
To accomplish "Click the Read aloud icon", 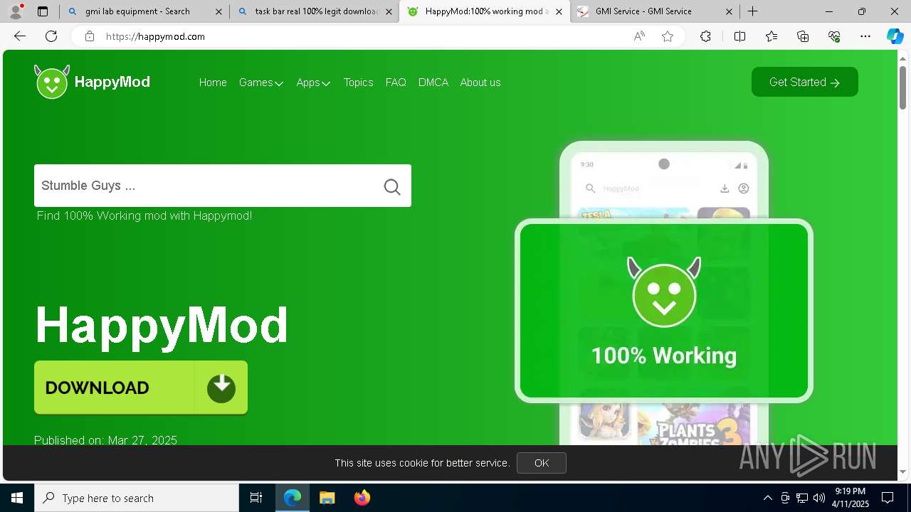I will click(x=639, y=36).
